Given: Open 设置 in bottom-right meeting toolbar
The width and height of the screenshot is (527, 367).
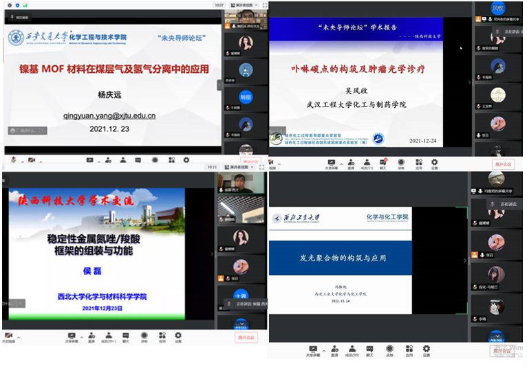Looking at the screenshot, I should pyautogui.click(x=426, y=351).
